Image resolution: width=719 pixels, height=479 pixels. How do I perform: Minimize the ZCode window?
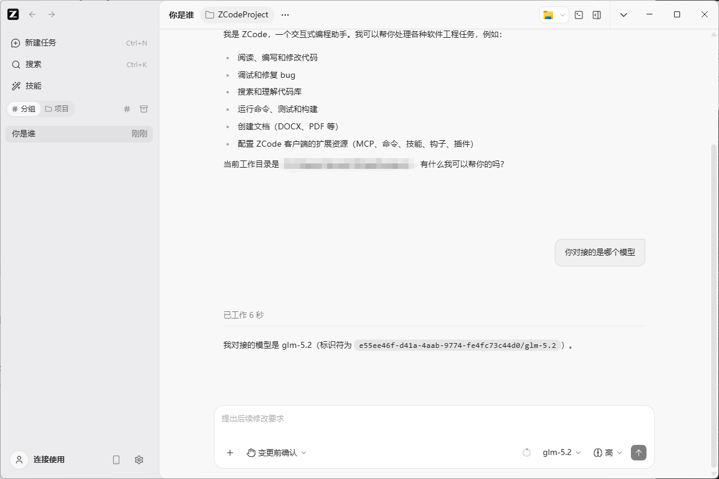649,14
